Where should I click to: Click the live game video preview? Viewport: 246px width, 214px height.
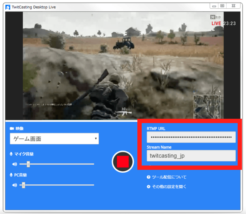[x=123, y=66]
